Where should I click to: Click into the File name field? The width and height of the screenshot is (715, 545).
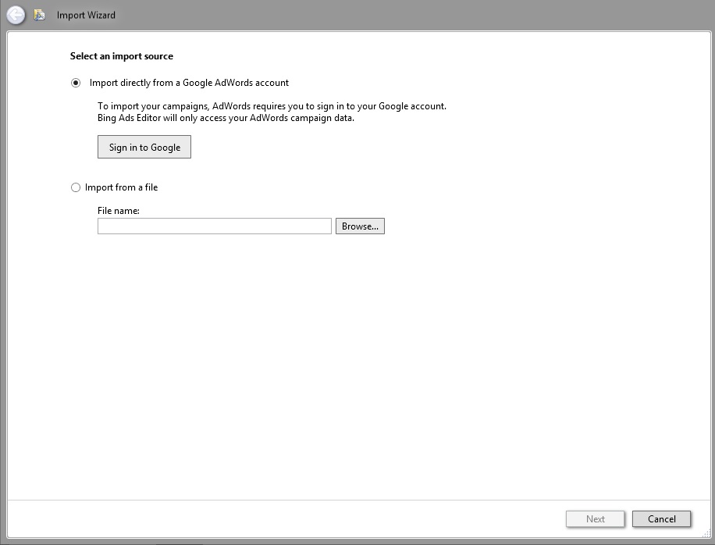pyautogui.click(x=215, y=226)
